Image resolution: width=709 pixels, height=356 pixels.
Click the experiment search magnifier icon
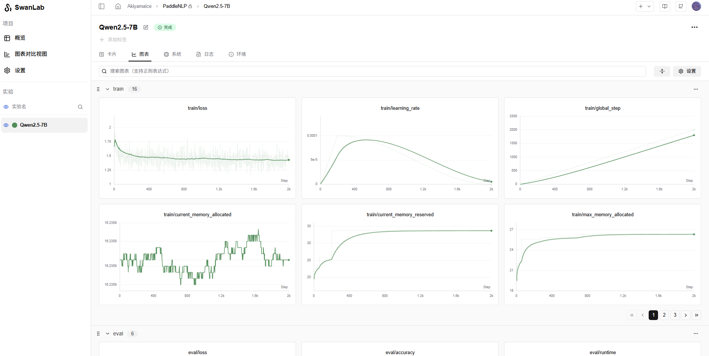click(x=80, y=107)
